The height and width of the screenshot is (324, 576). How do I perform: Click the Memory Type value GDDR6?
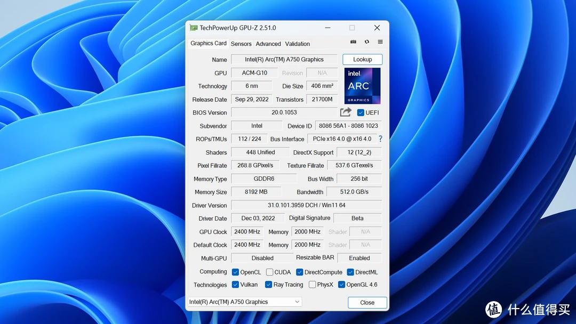pyautogui.click(x=264, y=179)
